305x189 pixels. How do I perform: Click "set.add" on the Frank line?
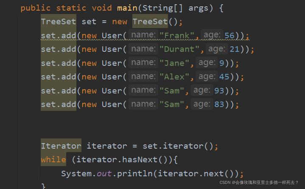(x=59, y=35)
